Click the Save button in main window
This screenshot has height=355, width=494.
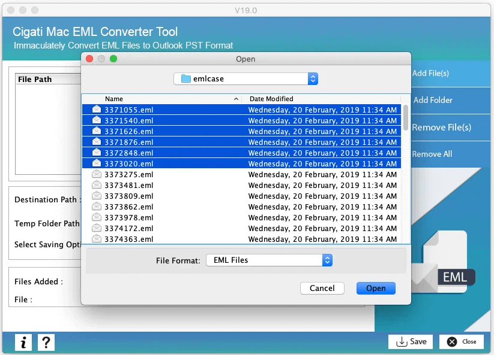[411, 341]
